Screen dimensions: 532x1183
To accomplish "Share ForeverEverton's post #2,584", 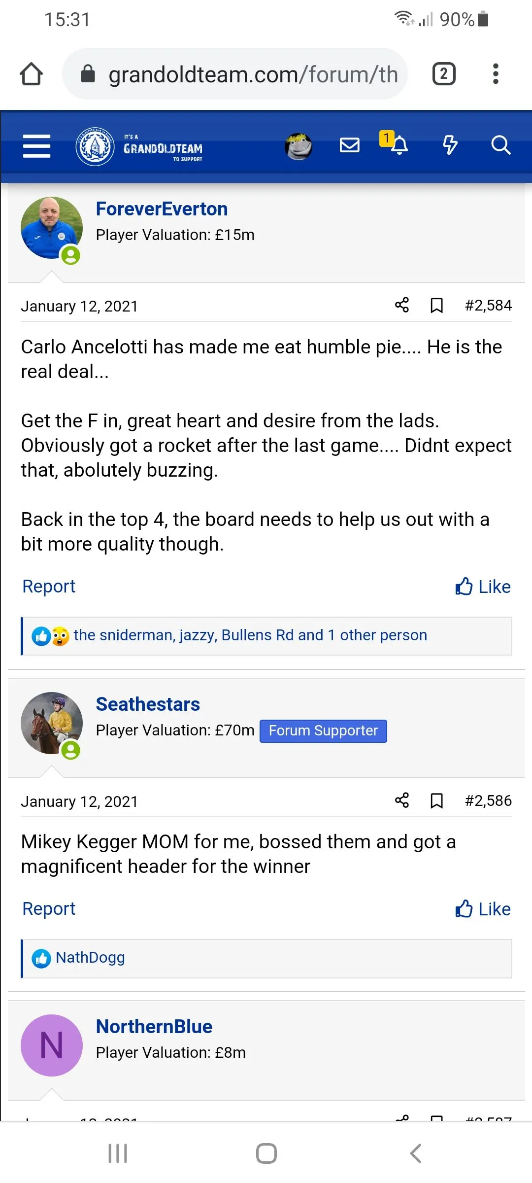I will (x=402, y=305).
